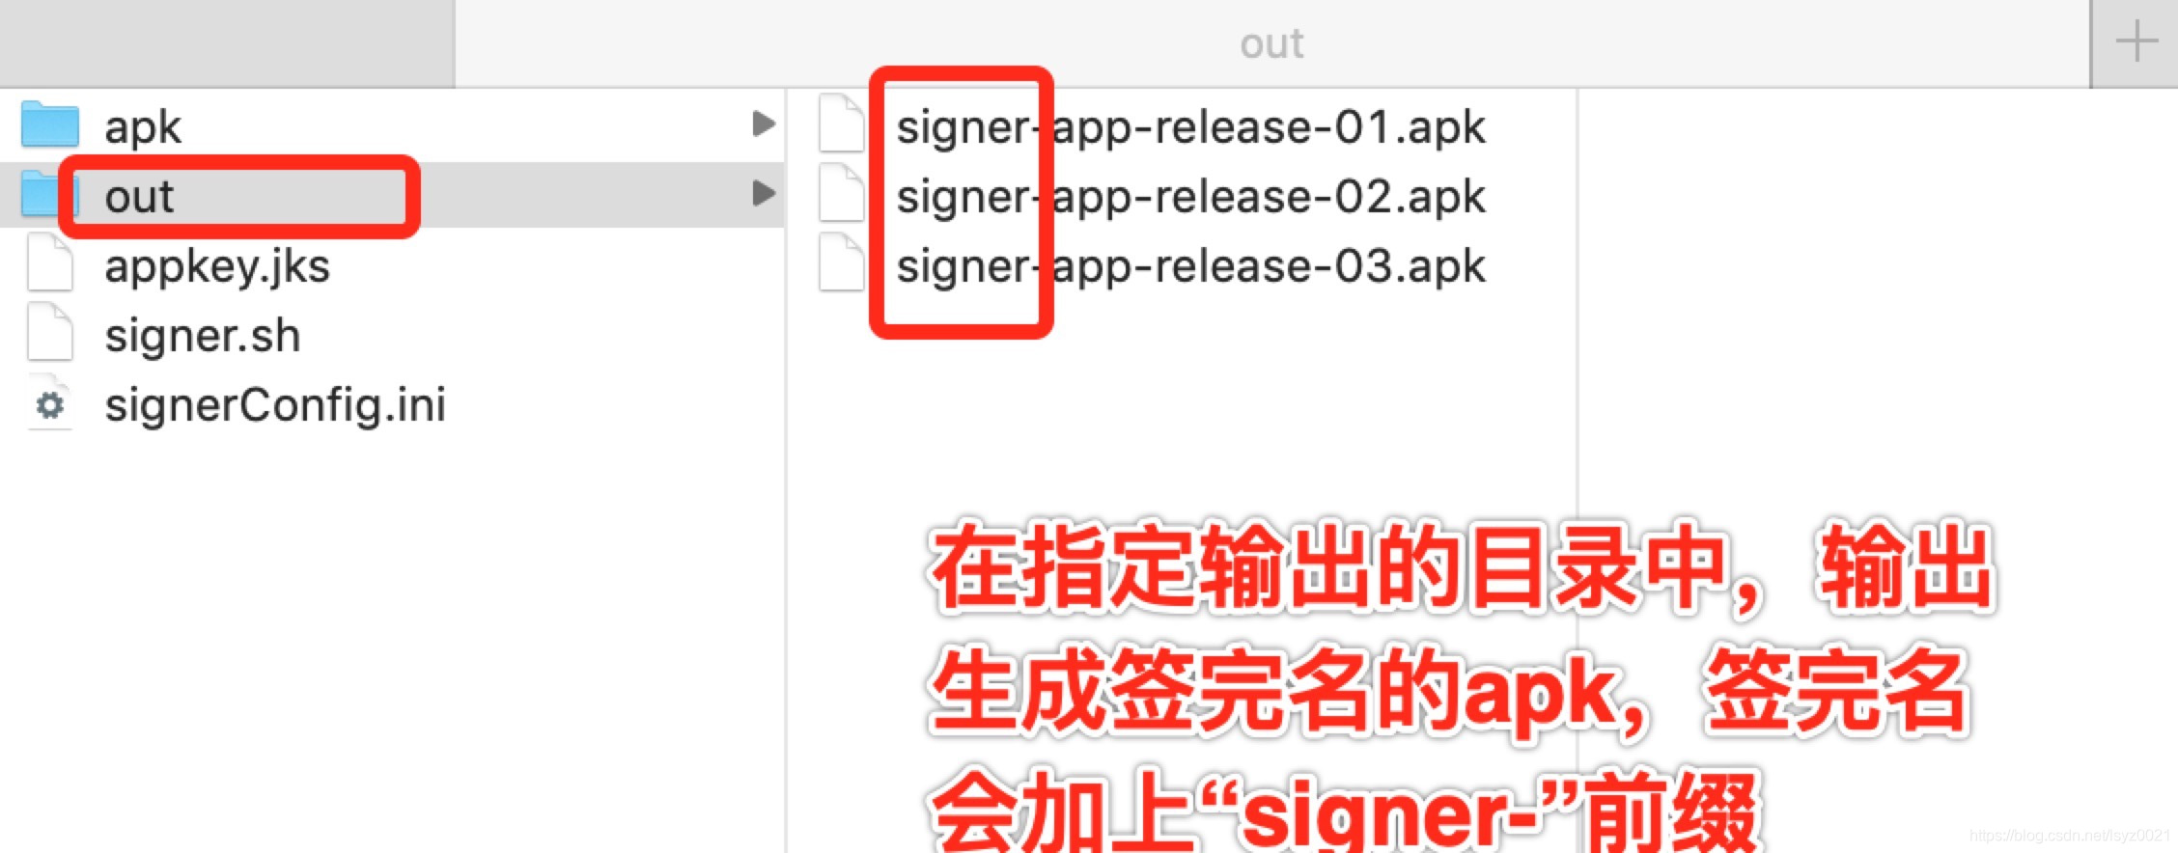Select the inactive tab beside out
Viewport: 2178px width, 853px height.
click(227, 43)
